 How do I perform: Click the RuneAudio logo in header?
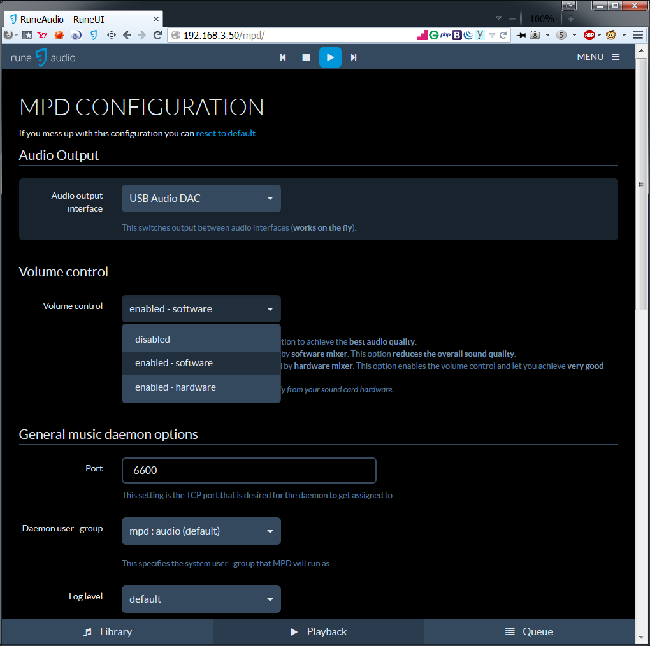pos(43,57)
